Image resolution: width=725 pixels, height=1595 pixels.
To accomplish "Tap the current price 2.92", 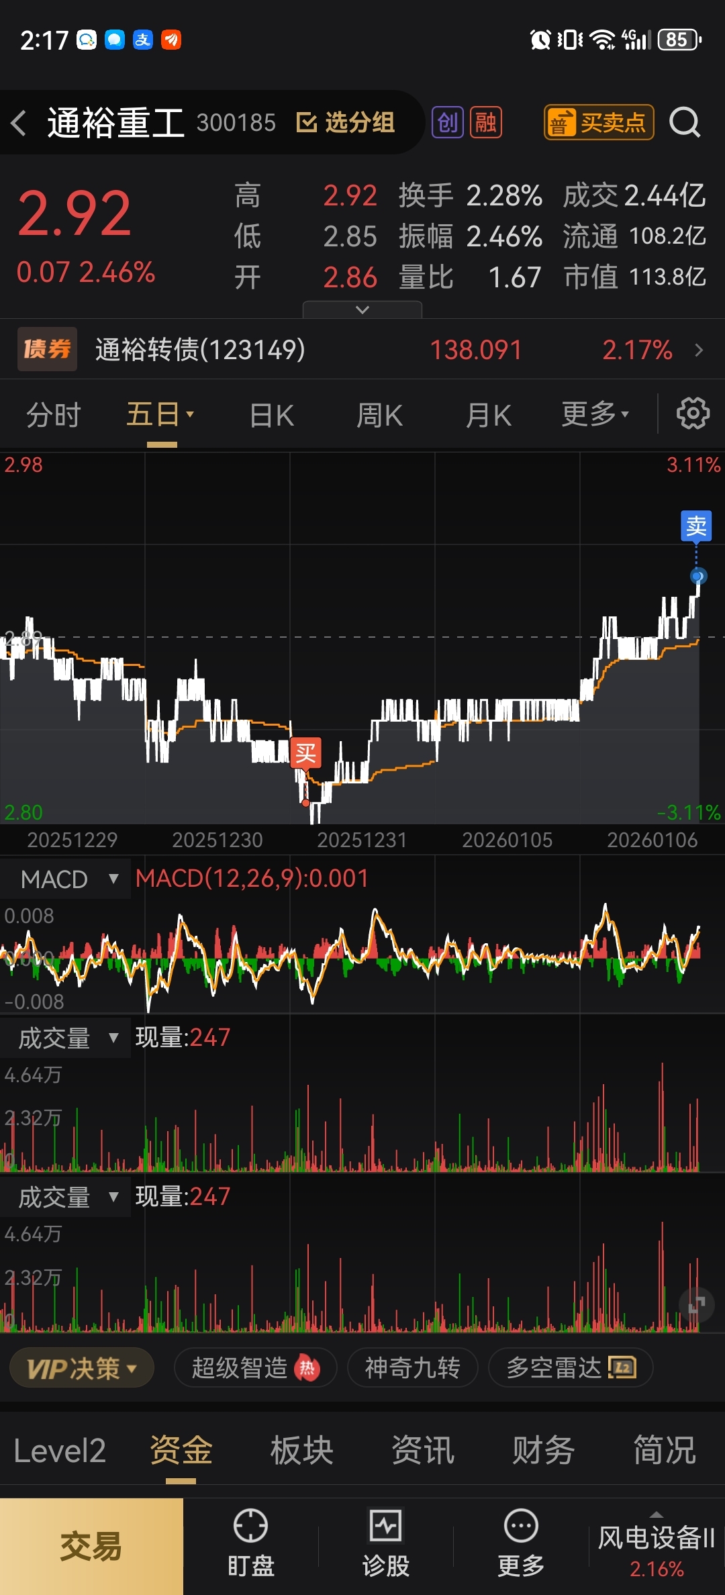I will point(75,213).
